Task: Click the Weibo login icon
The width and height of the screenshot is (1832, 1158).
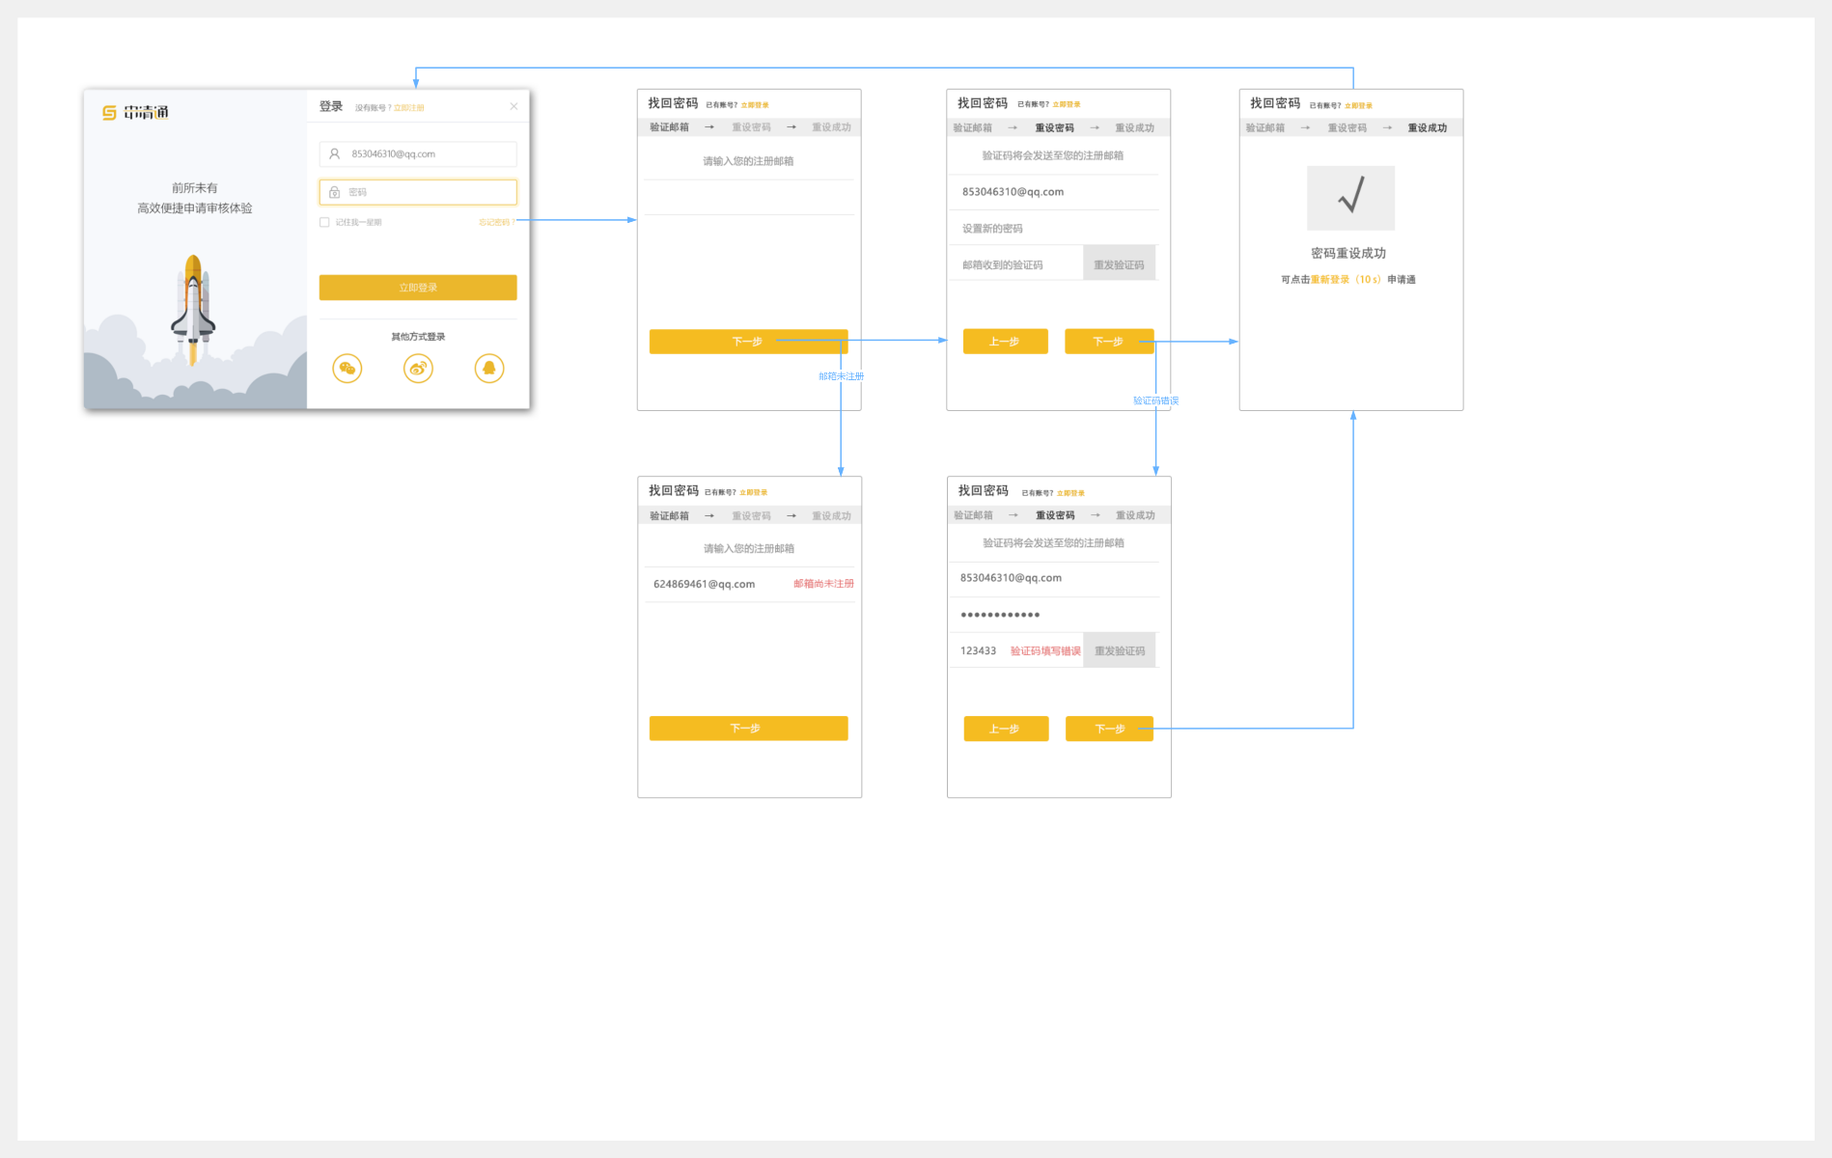Action: click(x=418, y=369)
